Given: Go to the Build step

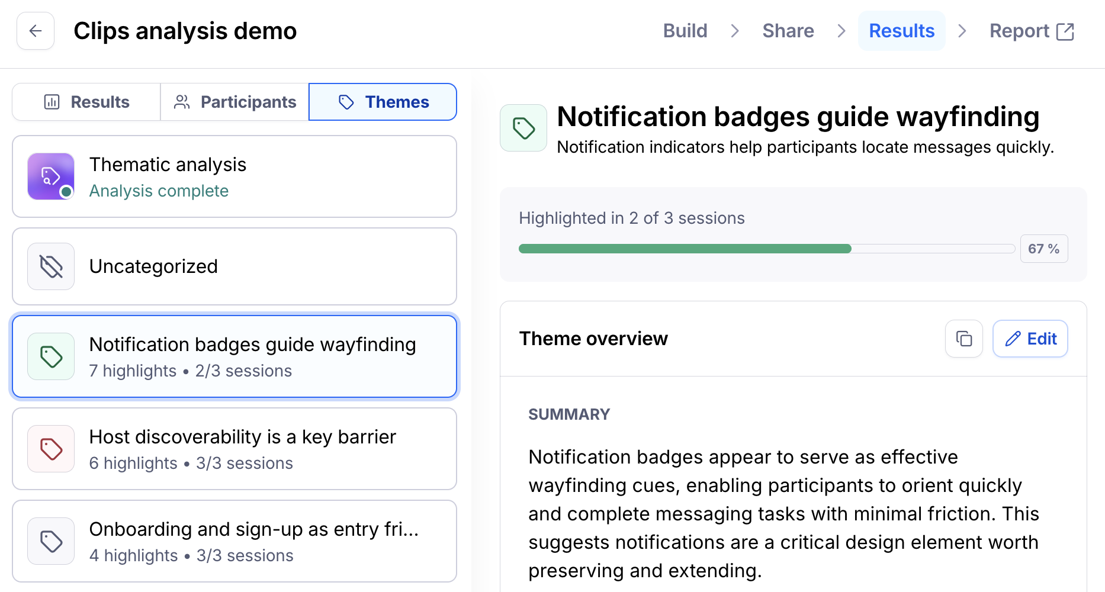Looking at the screenshot, I should pos(685,31).
